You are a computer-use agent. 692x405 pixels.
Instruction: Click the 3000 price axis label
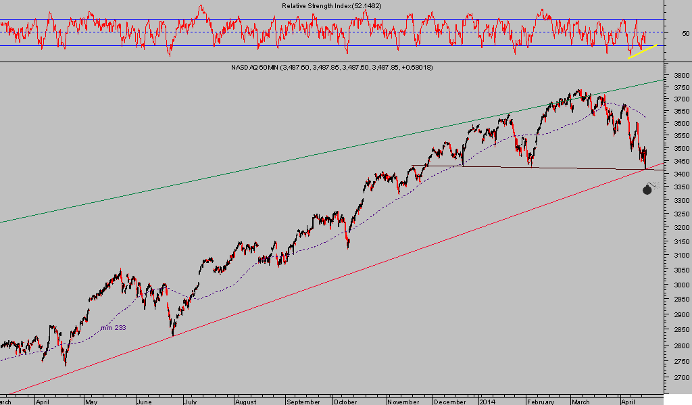(681, 285)
